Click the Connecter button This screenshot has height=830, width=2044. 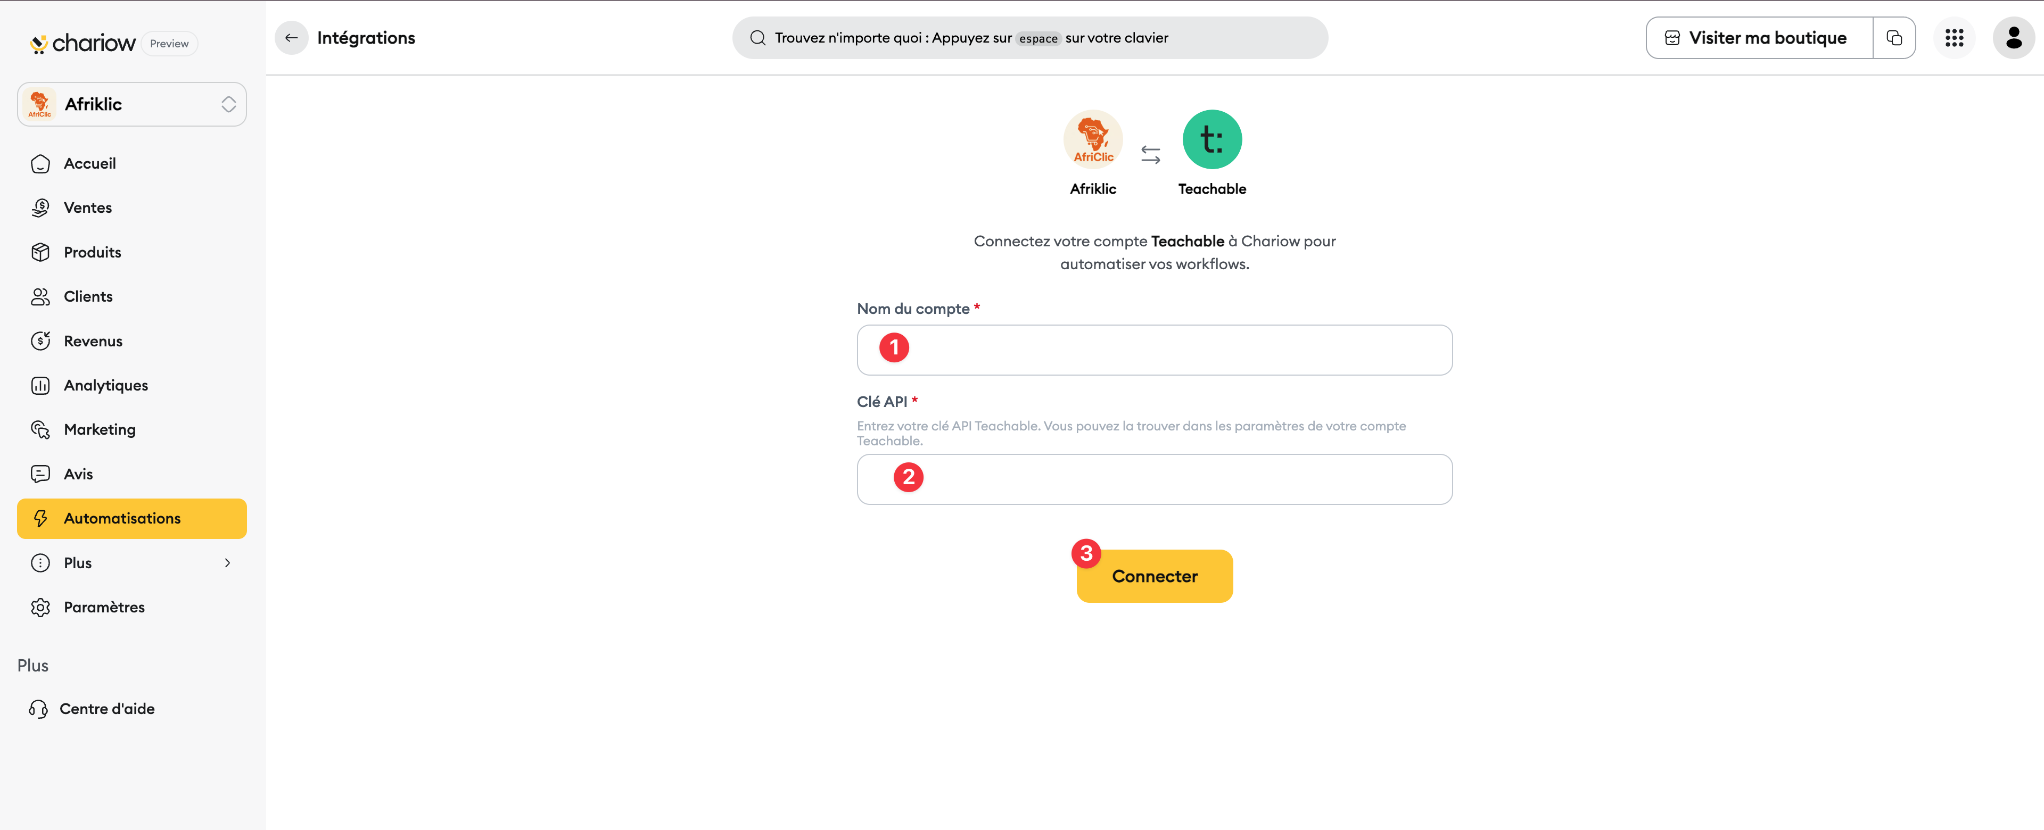(x=1155, y=576)
